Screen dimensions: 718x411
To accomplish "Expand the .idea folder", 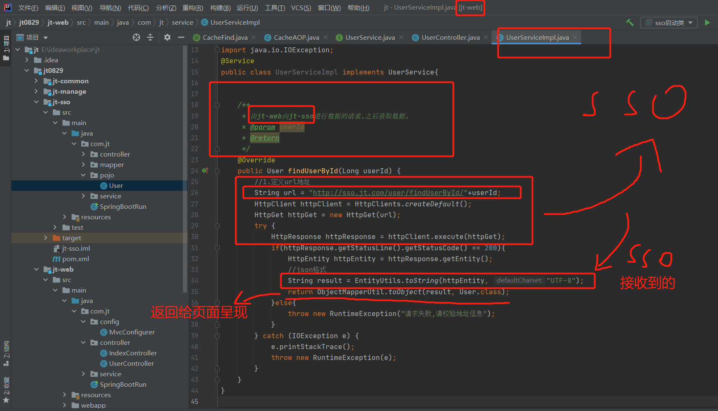I will click(x=27, y=60).
